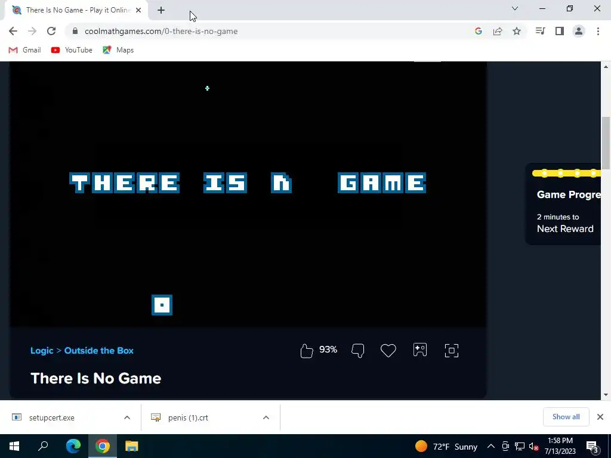This screenshot has height=458, width=611.
Task: Expand options for setupcert.exe download
Action: tap(127, 417)
